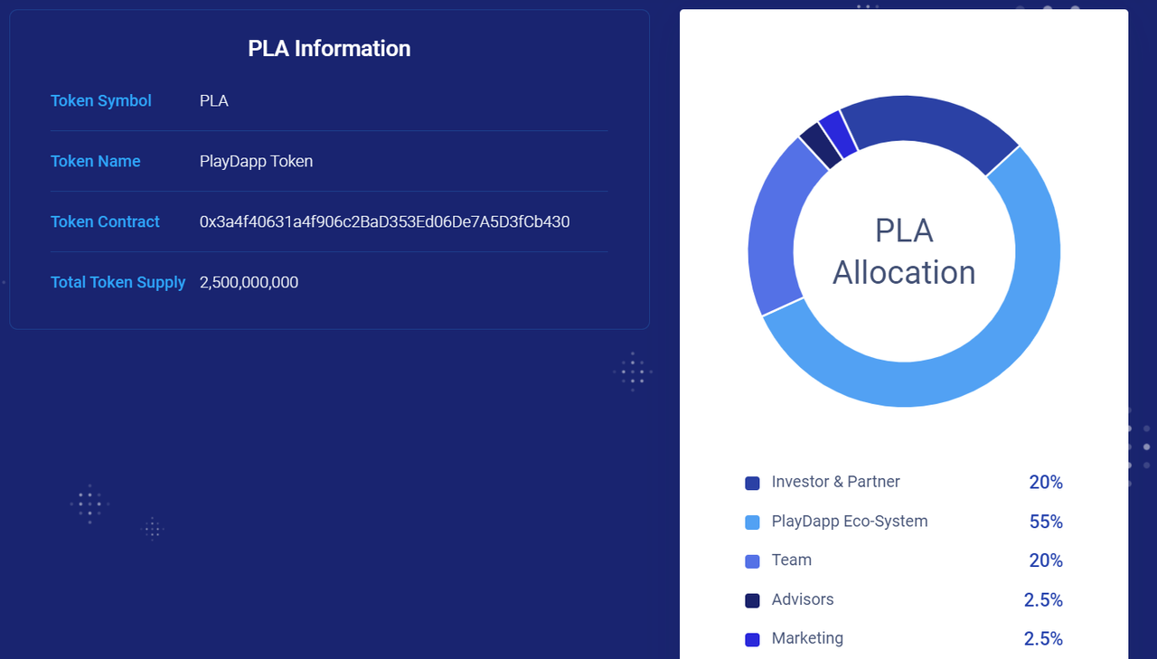Click the PlayDapp Eco-System legend color swatch
Screen dimensions: 1157x659
tap(752, 522)
